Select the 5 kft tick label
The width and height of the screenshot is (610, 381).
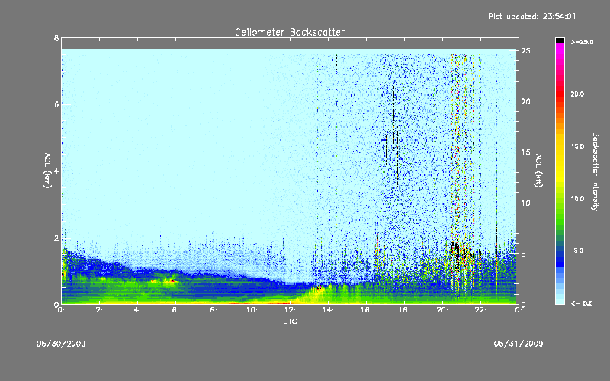[524, 254]
